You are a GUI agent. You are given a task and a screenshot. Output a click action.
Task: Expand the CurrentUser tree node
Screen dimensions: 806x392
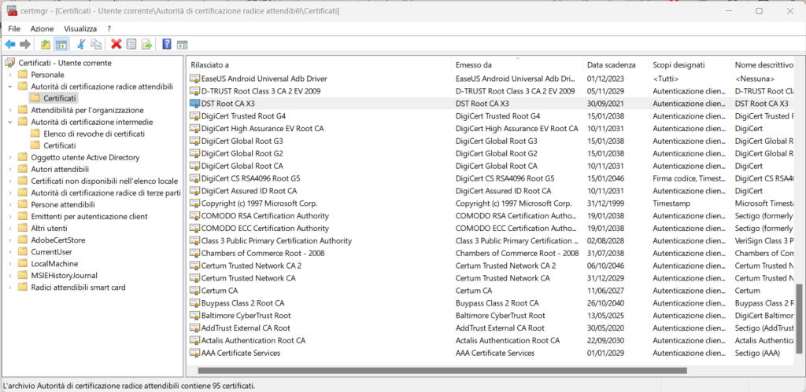point(9,252)
